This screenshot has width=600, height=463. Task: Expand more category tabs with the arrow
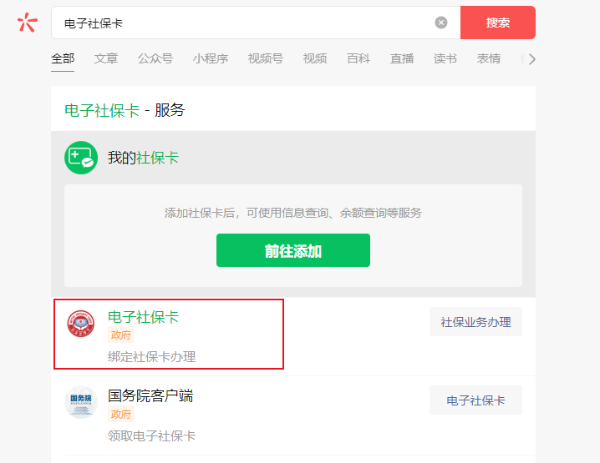pos(531,59)
